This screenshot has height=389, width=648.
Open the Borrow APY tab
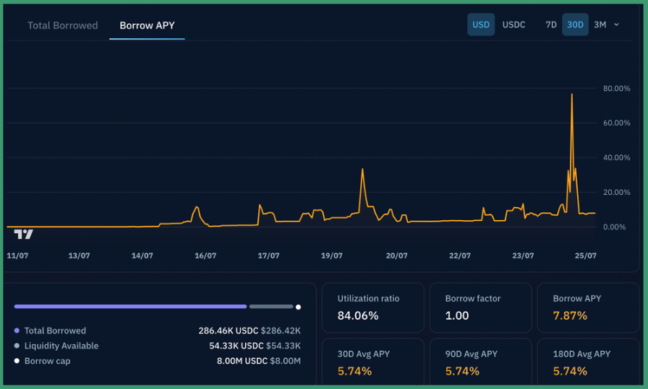147,25
